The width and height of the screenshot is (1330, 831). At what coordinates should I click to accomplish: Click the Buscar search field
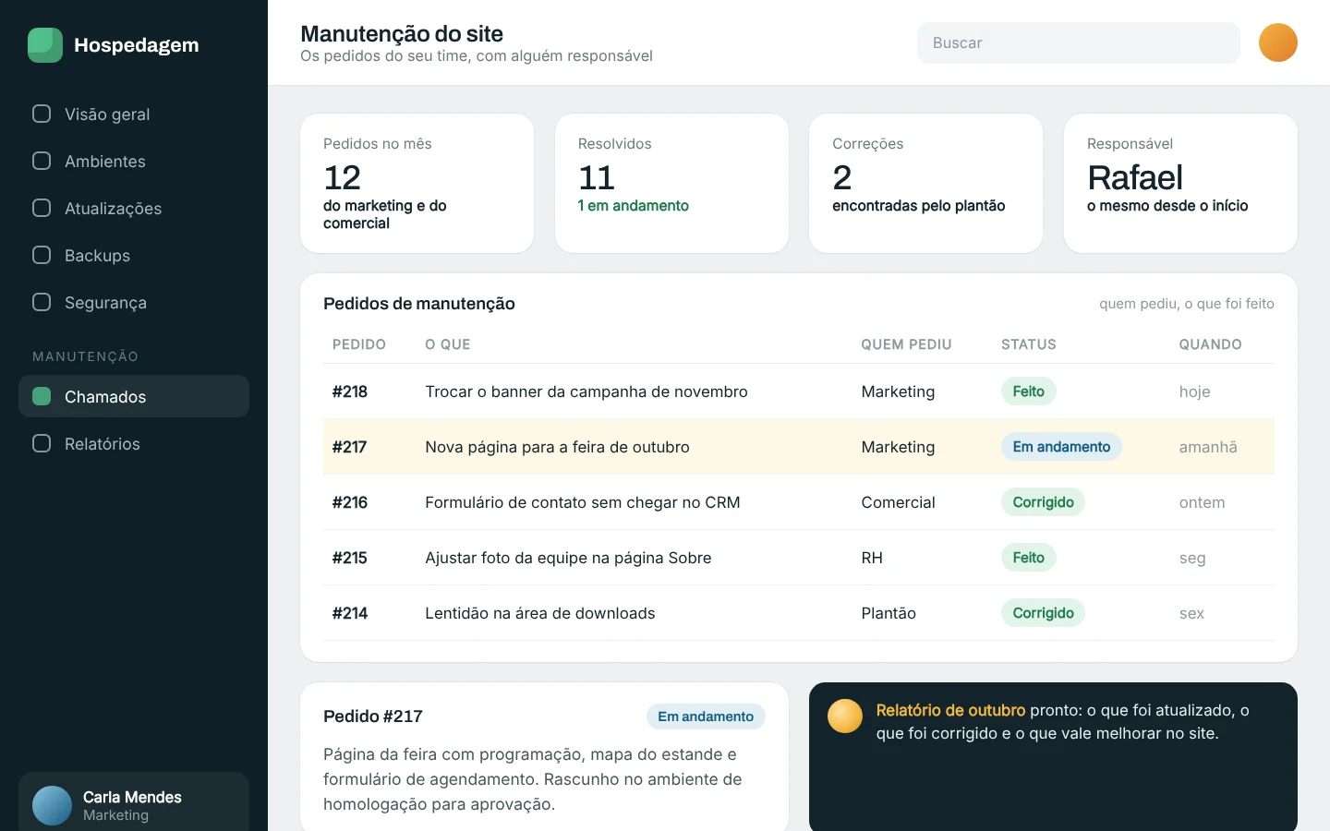click(1078, 42)
